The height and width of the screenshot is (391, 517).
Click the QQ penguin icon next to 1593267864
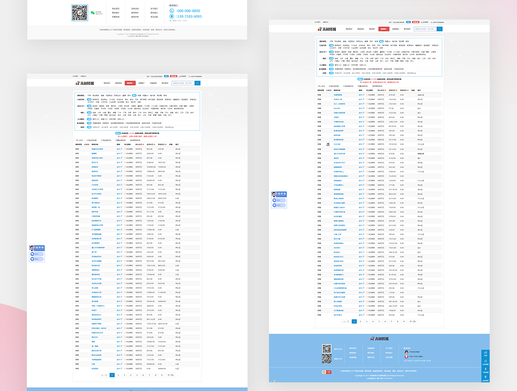pyautogui.click(x=406, y=352)
